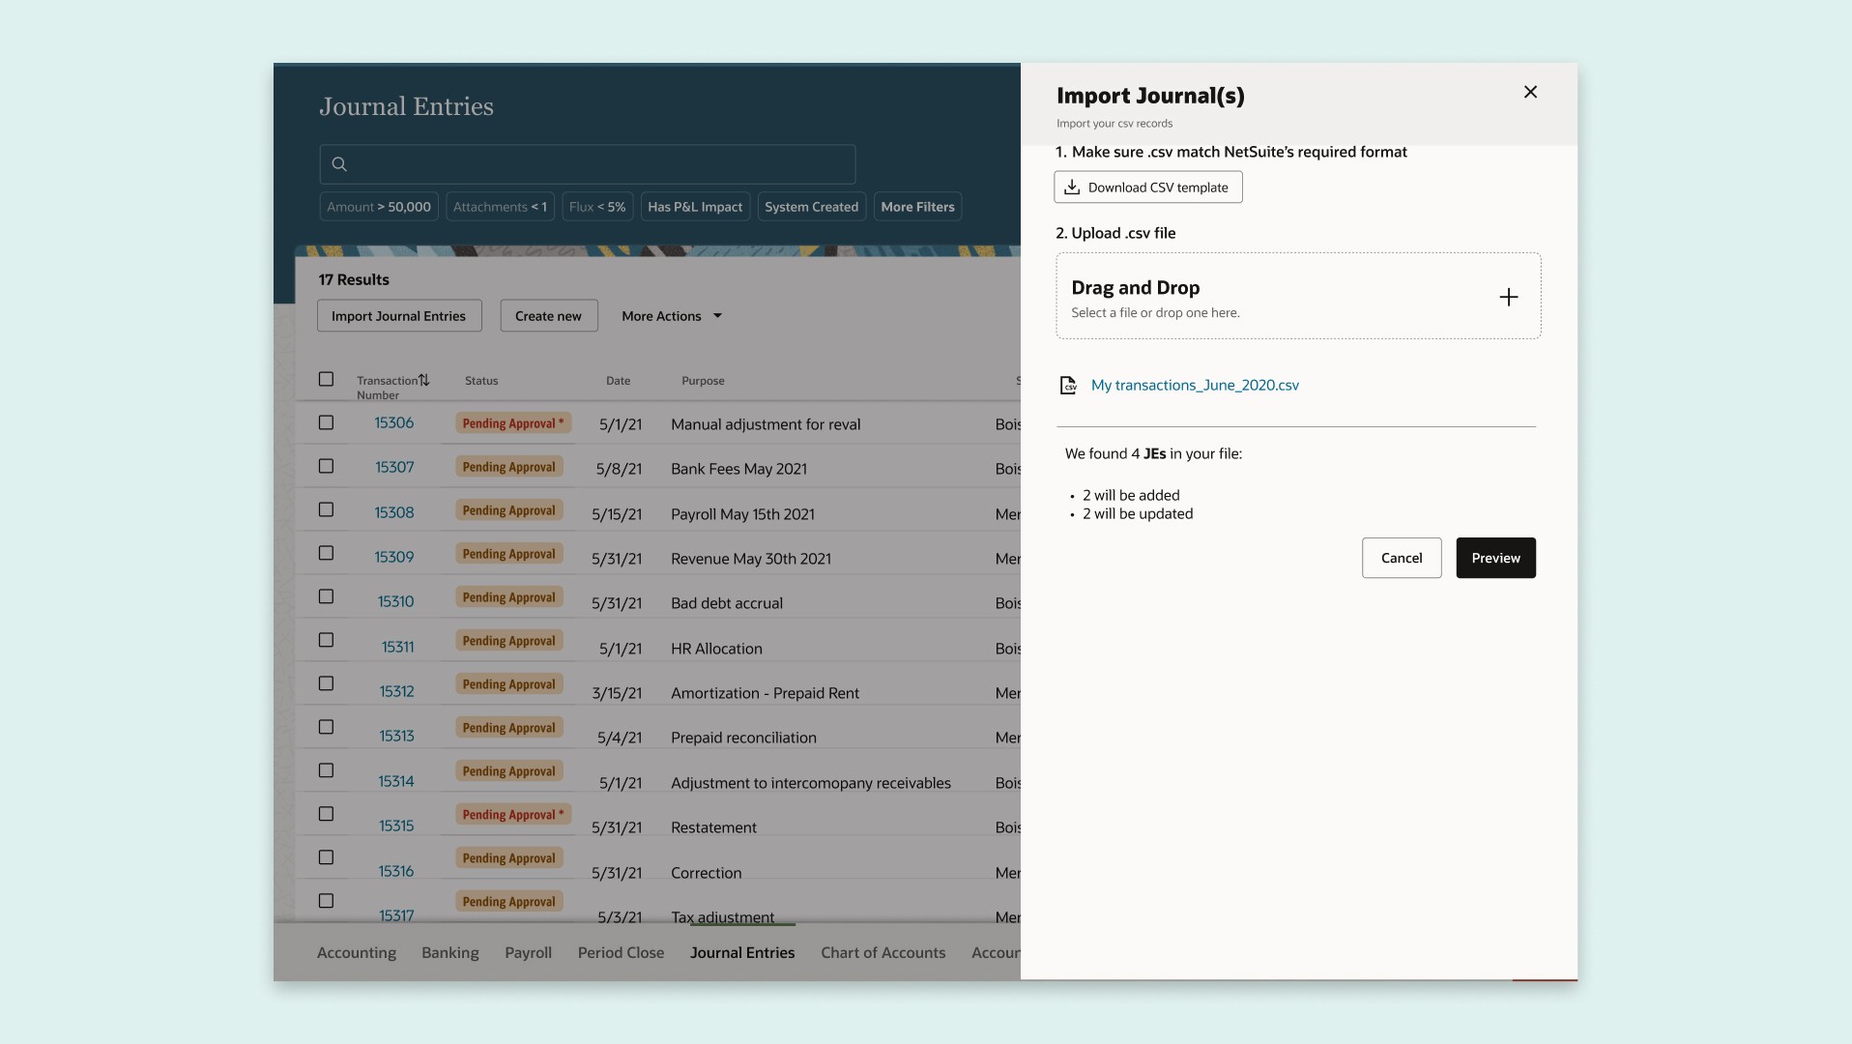Click inside the Journal Entries search field
Image resolution: width=1852 pixels, height=1044 pixels.
587,164
